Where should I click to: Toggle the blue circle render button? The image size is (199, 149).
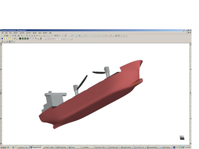click(2, 39)
